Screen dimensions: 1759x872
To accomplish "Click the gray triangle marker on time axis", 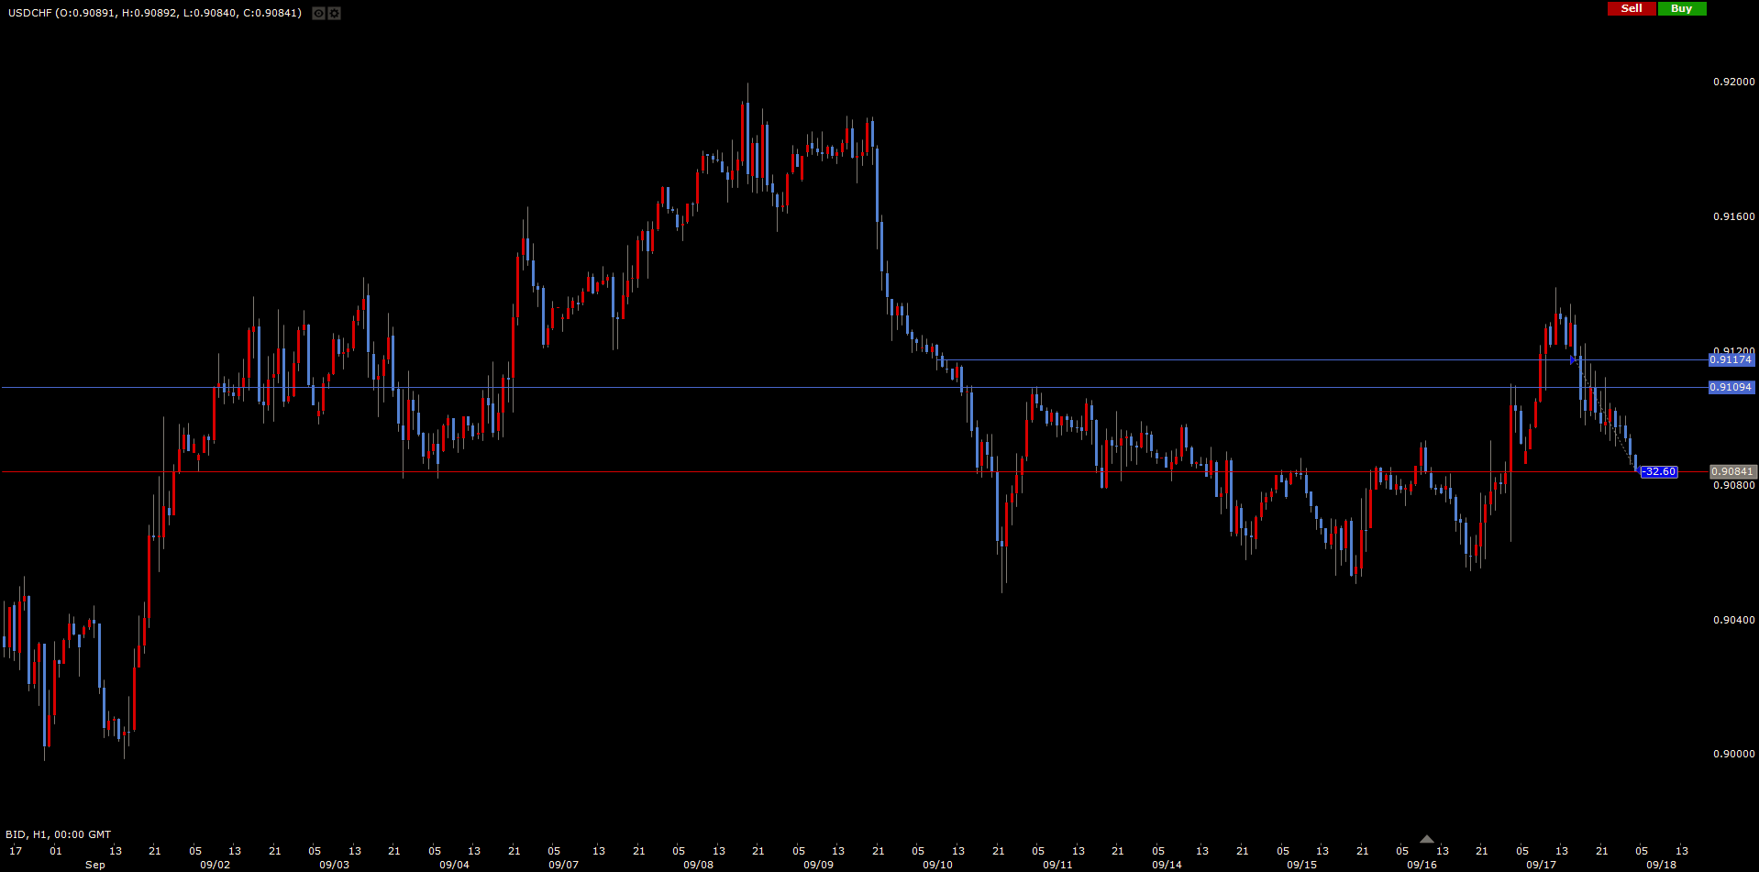I will (1426, 839).
